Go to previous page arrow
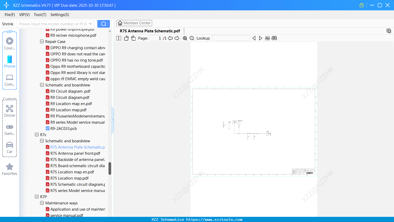The width and height of the screenshot is (394, 222). pos(170,38)
